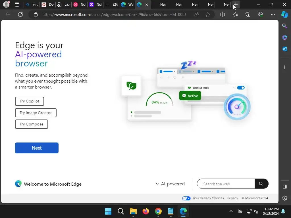Click the Edge logo beside Welcome text
This screenshot has width=291, height=218.
[18, 184]
